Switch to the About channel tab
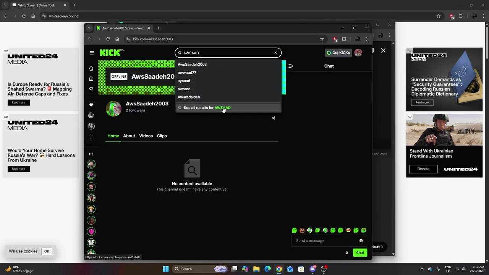Viewport: 489px width, 275px height. click(x=129, y=136)
